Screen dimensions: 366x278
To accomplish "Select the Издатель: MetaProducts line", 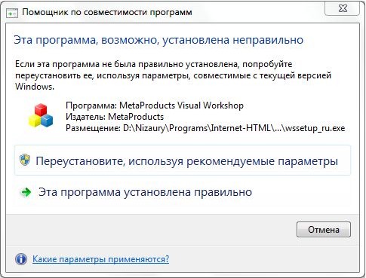I will point(115,117).
